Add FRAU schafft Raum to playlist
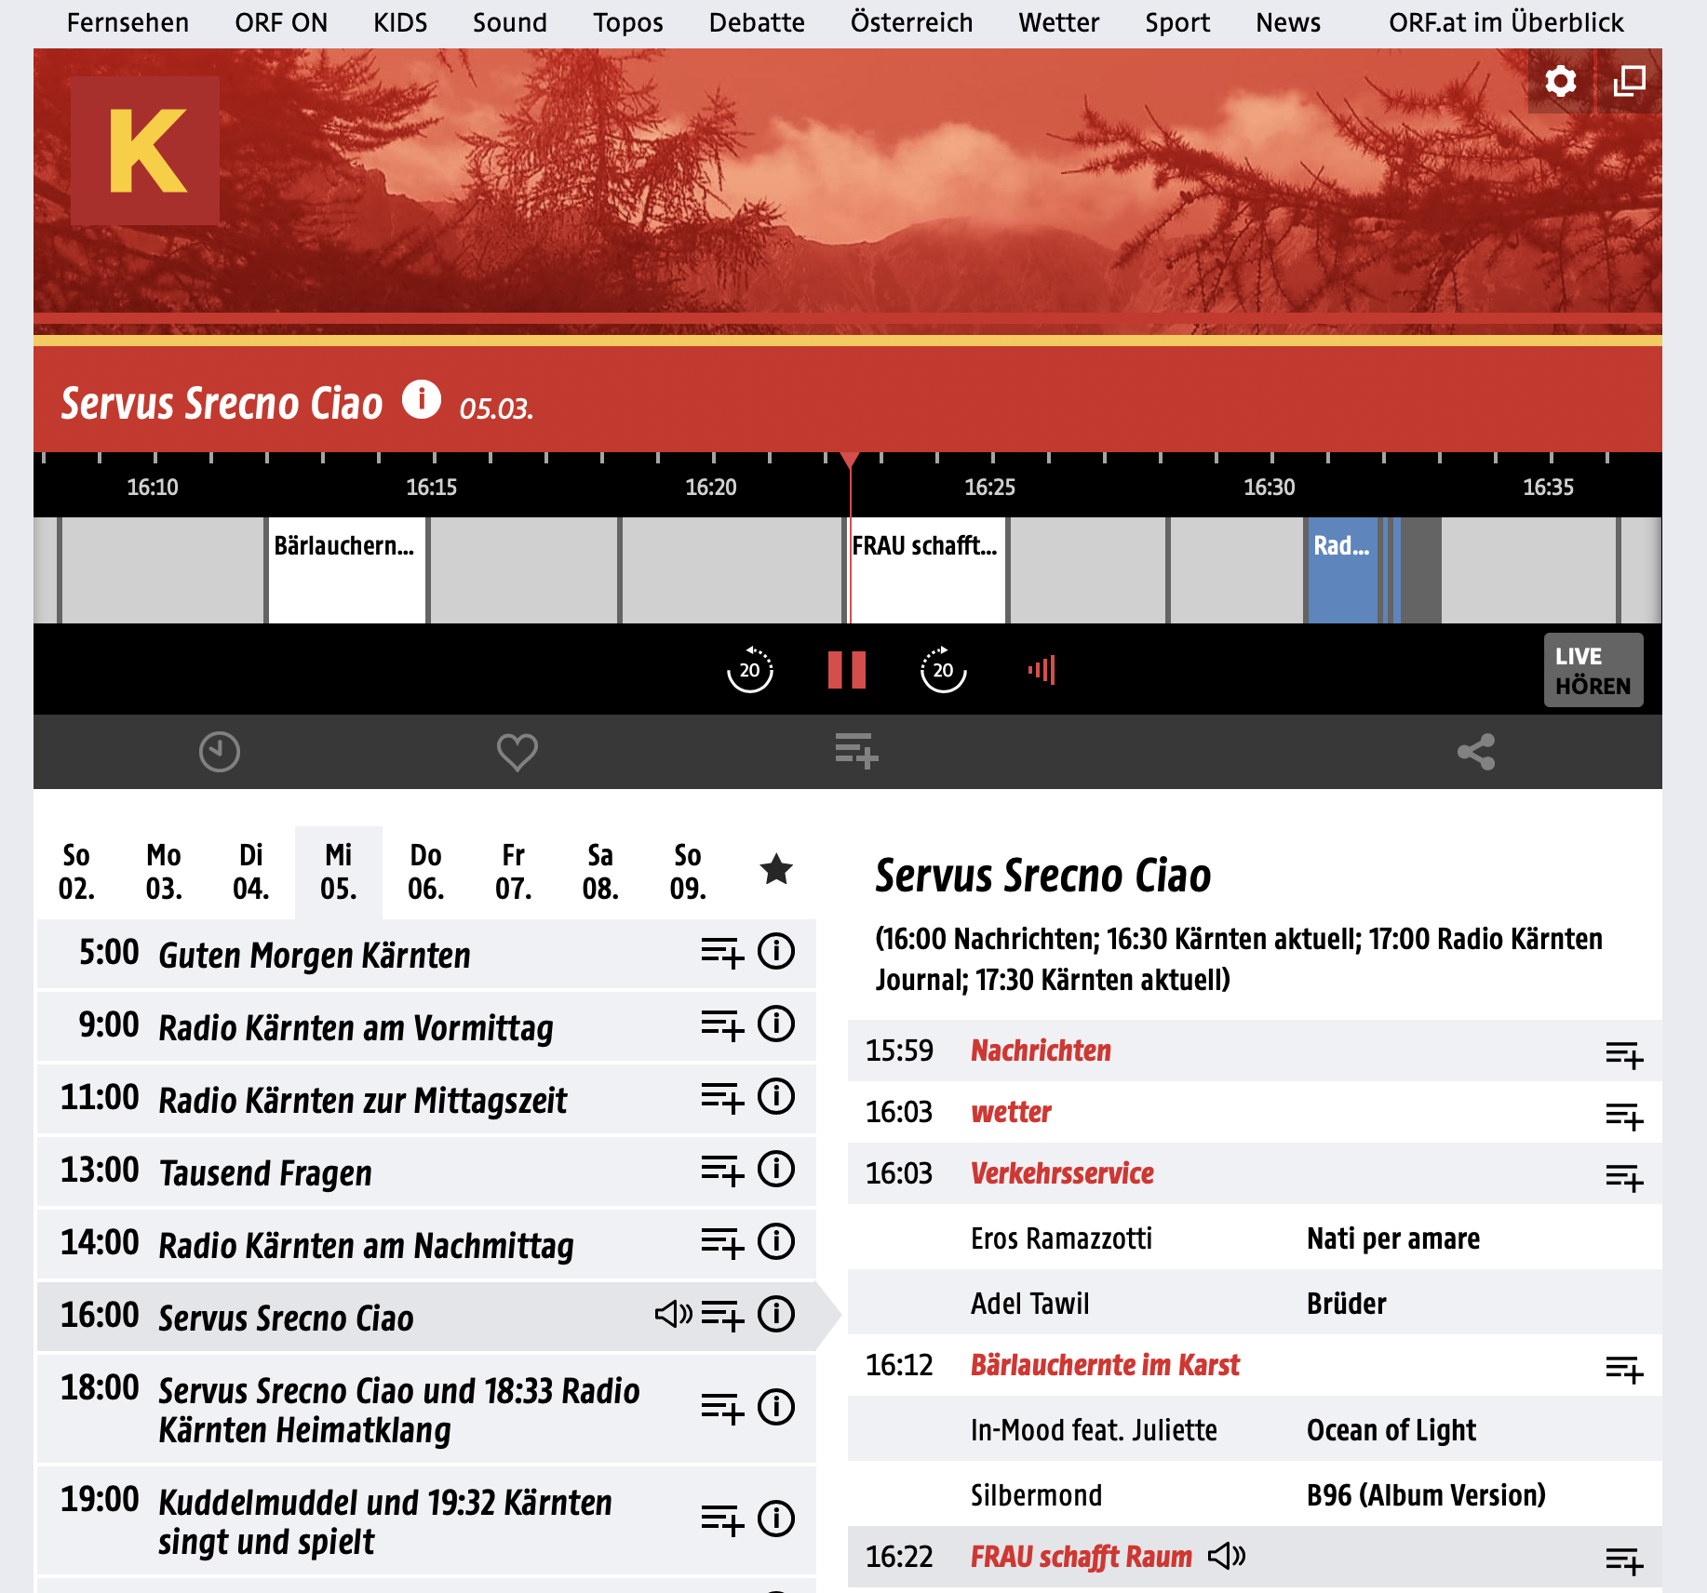 [1624, 1560]
